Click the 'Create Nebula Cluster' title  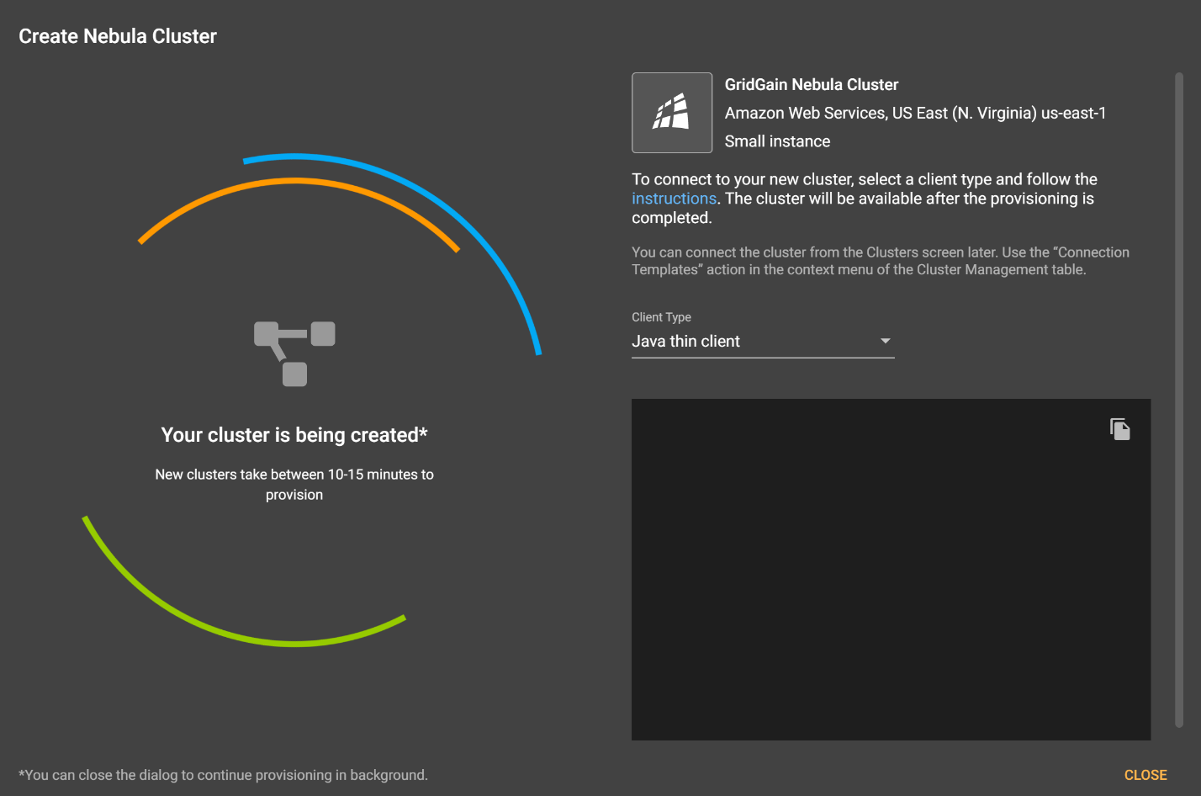click(118, 36)
